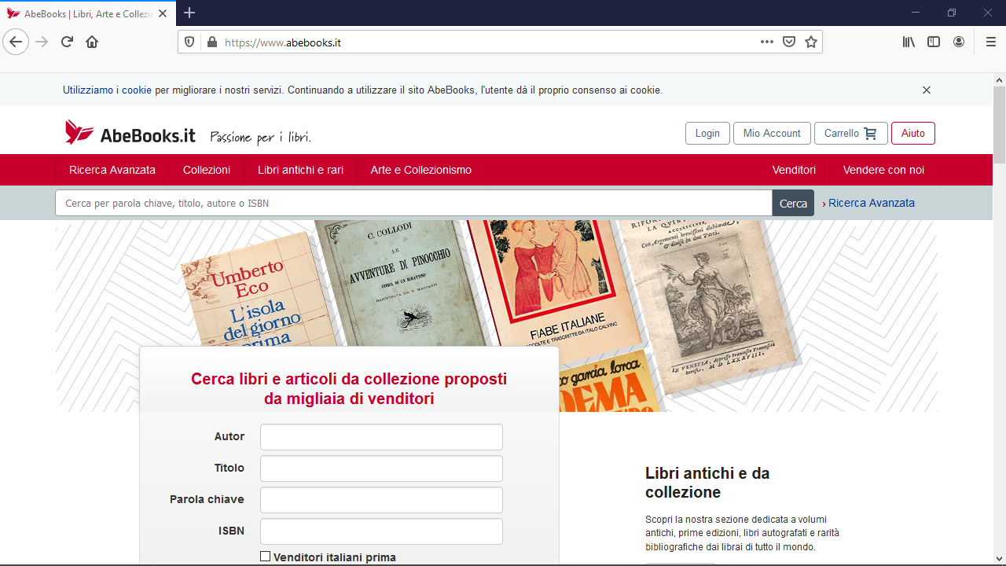Follow the Ricerca Avanzata link beside Cerca

[x=871, y=203]
